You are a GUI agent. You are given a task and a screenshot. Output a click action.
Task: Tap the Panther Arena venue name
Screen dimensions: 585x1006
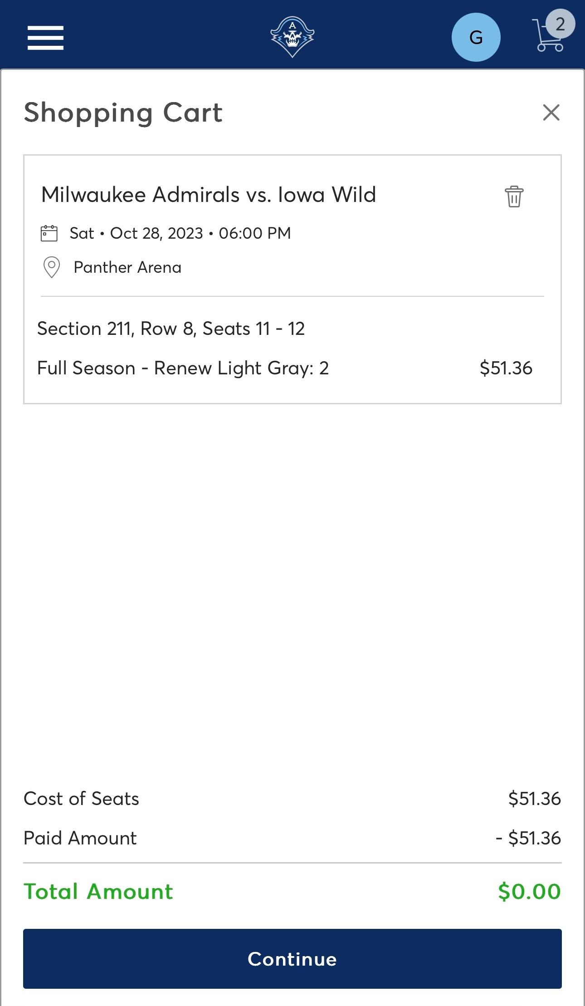coord(127,267)
